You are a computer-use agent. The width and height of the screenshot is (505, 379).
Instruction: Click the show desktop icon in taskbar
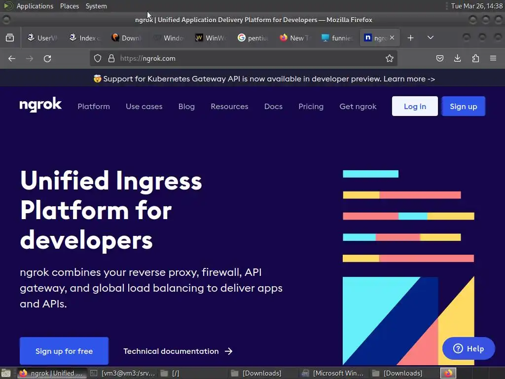6,373
